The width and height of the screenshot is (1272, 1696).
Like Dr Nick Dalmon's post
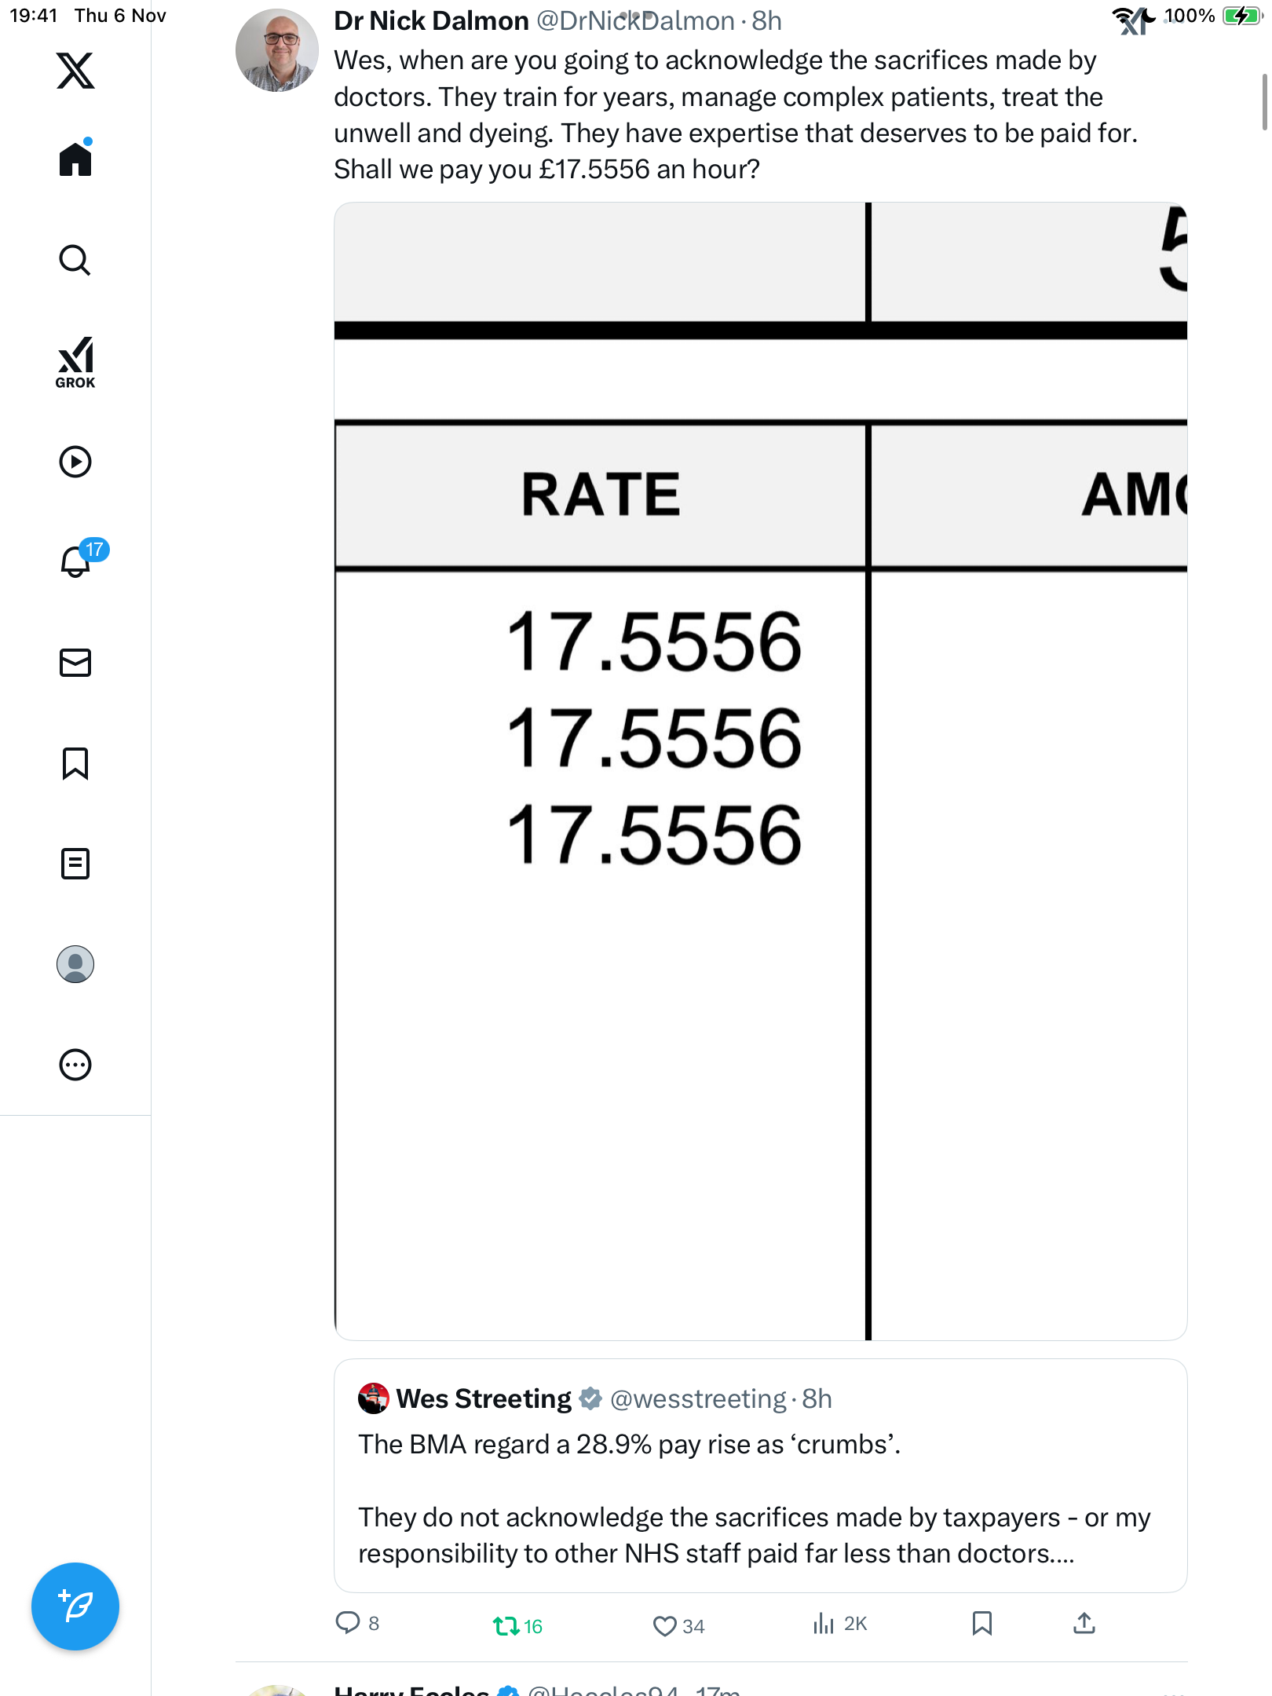(665, 1625)
